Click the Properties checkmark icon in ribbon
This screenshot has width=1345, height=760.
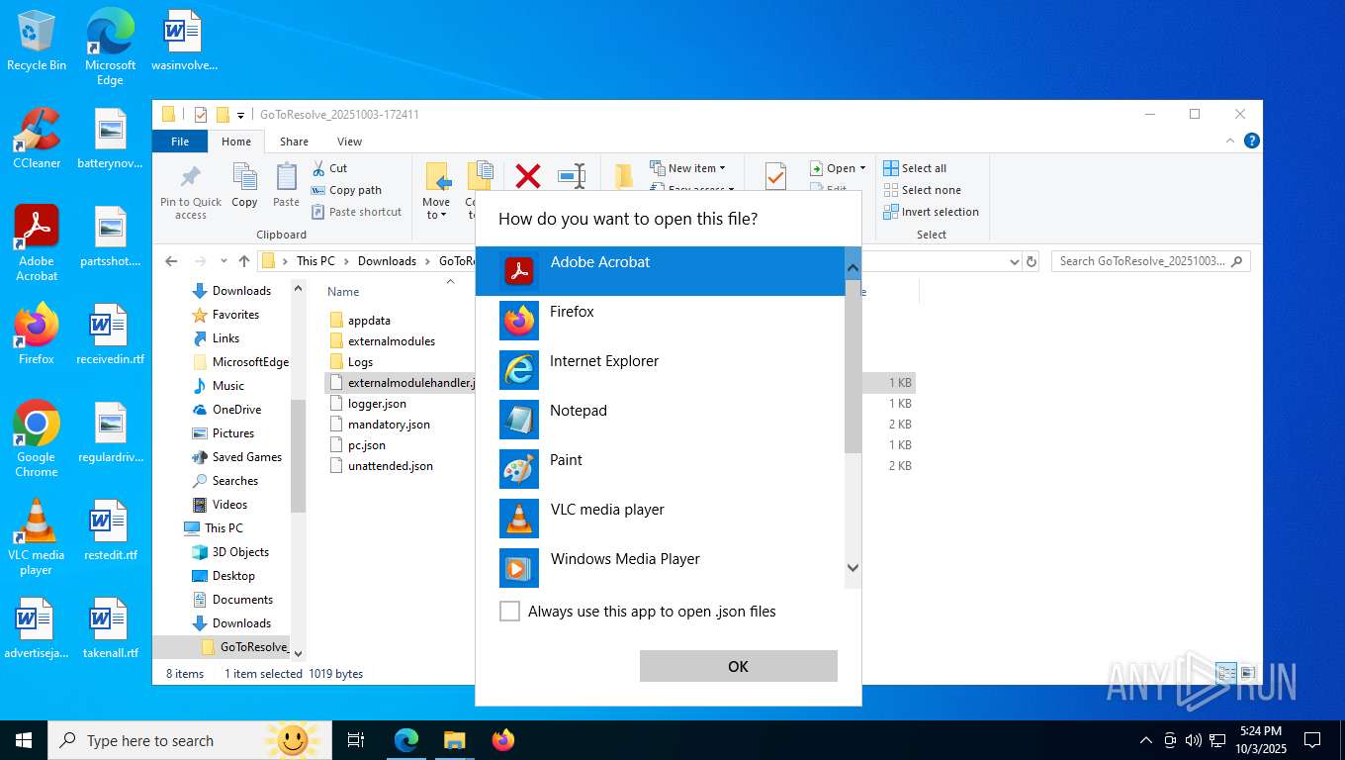(775, 177)
